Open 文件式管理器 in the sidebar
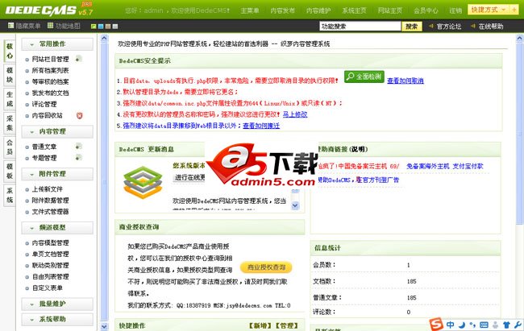 pyautogui.click(x=51, y=212)
